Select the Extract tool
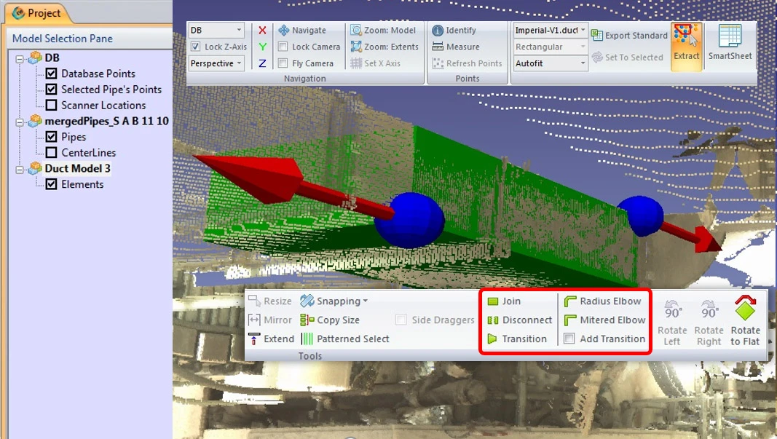This screenshot has height=439, width=777. pyautogui.click(x=685, y=47)
